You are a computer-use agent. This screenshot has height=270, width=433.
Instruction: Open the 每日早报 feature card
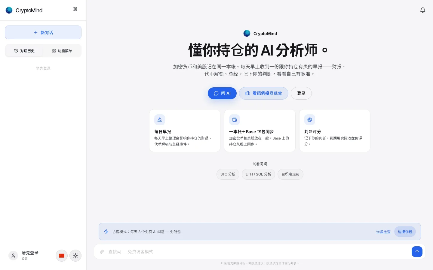tap(185, 131)
